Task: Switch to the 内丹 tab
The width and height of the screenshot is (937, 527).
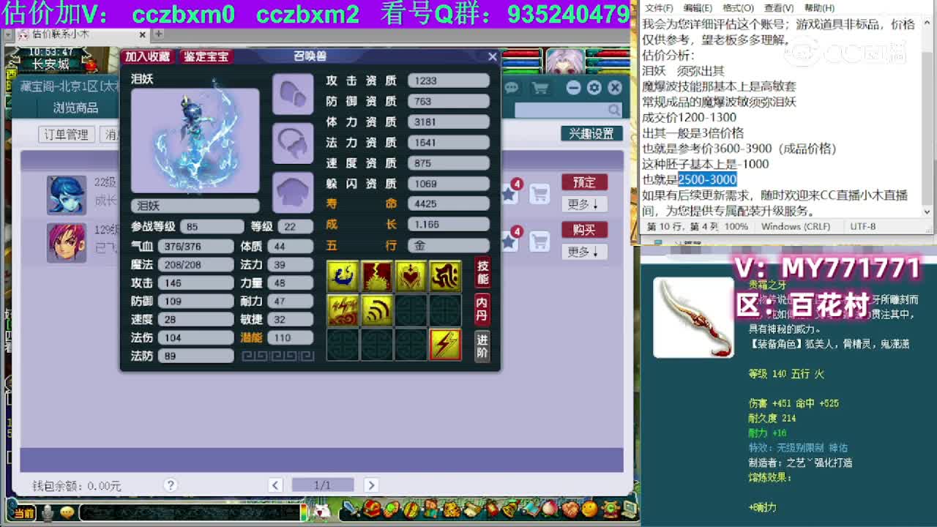Action: pyautogui.click(x=482, y=308)
